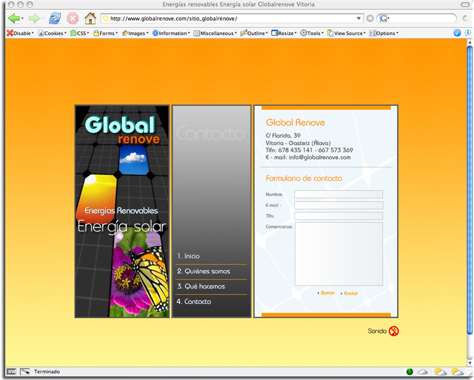
Task: Open the Disable menu
Action: pos(20,33)
